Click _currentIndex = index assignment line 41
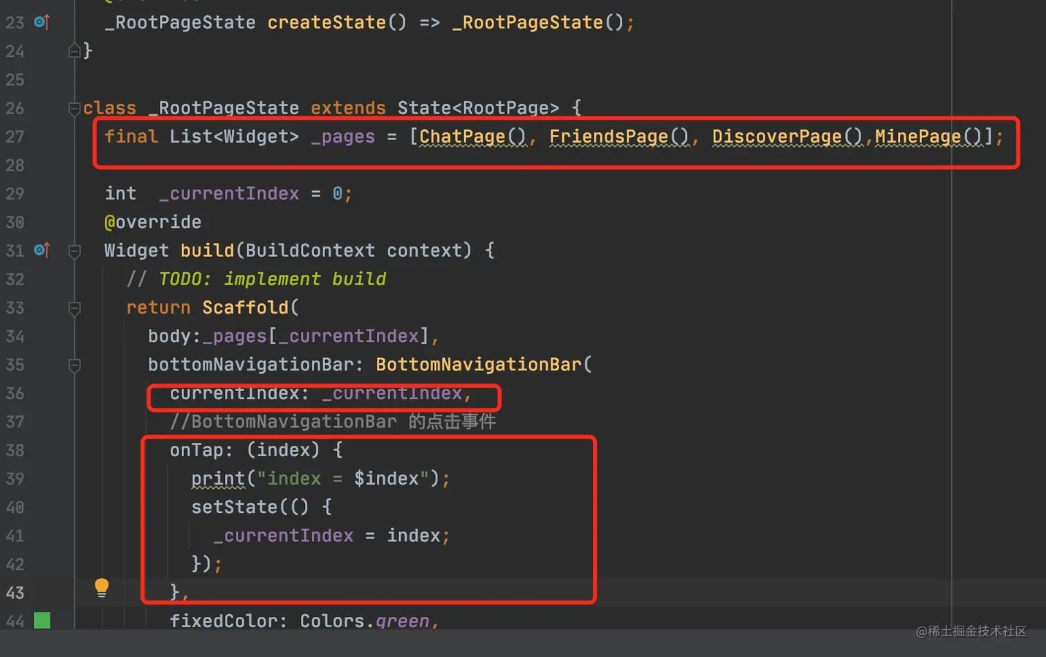The image size is (1046, 657). 331,535
